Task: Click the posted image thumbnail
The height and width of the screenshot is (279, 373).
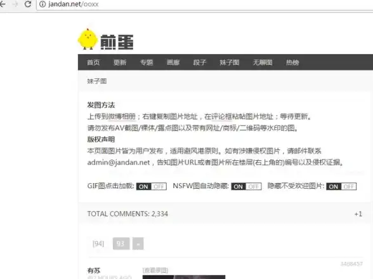Action: [x=184, y=277]
